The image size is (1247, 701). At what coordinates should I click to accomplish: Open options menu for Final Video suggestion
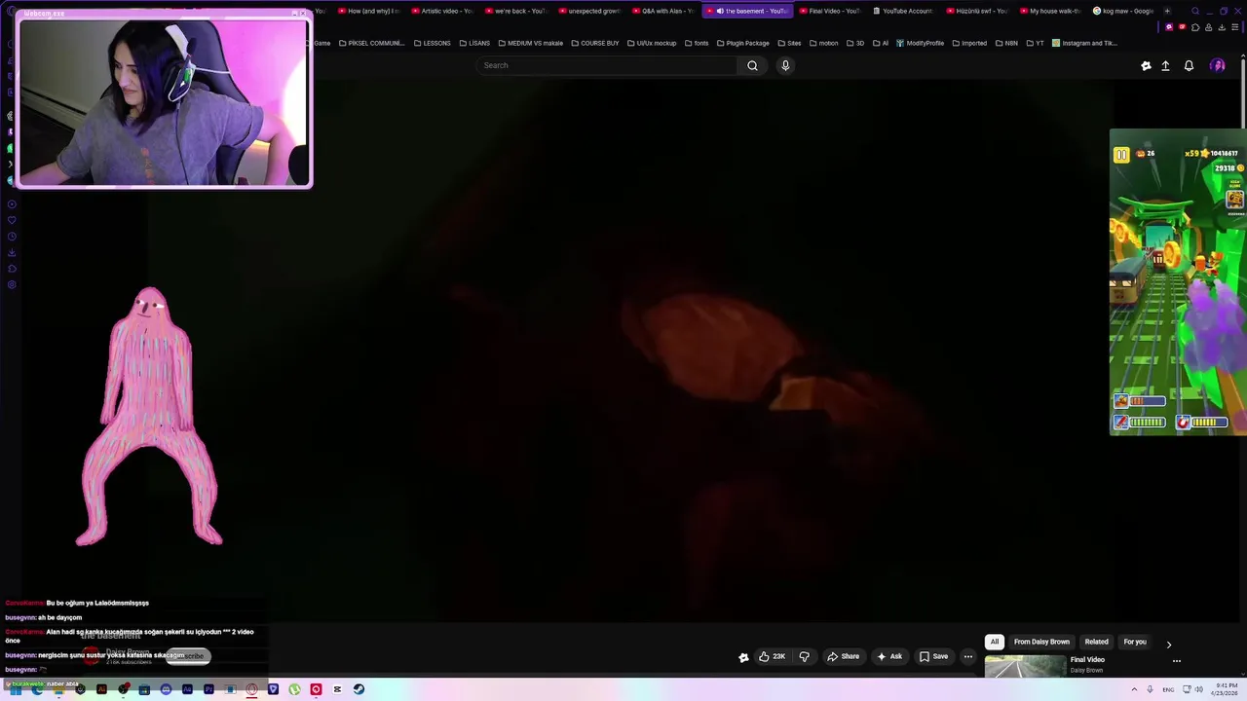tap(1177, 661)
